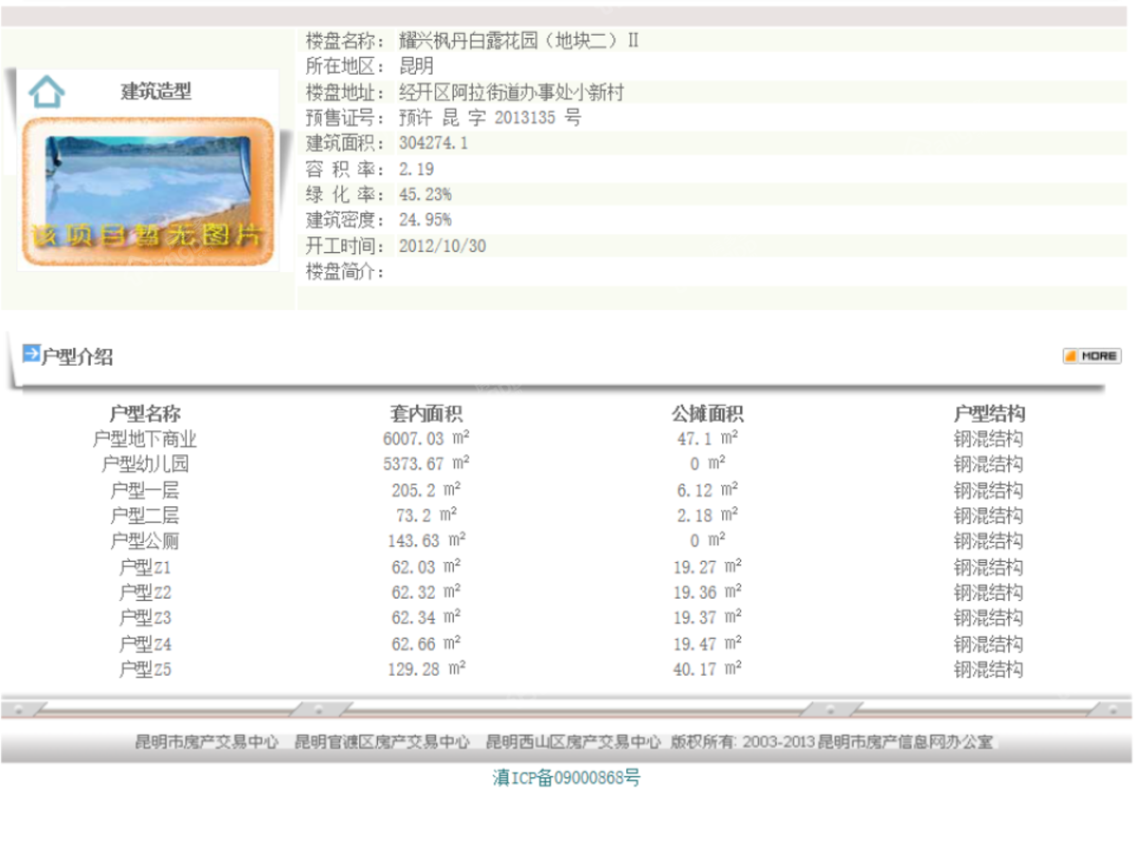This screenshot has width=1137, height=853.
Task: Click the 容积率 value 2.19
Action: (x=416, y=170)
